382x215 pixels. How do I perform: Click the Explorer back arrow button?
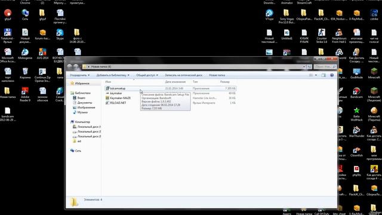click(69, 66)
